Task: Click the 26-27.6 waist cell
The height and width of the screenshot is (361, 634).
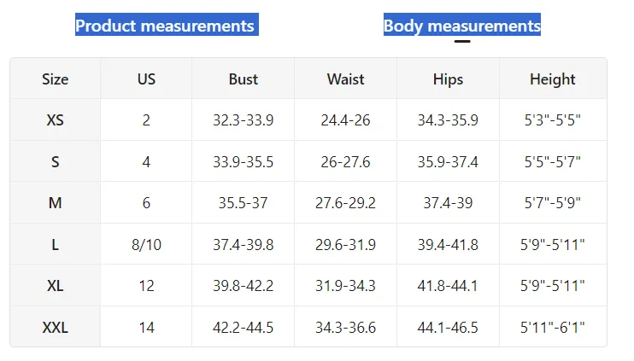Action: (345, 162)
